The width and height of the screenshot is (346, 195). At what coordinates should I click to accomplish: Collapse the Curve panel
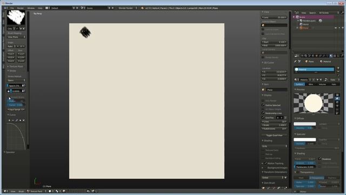[x=12, y=115]
